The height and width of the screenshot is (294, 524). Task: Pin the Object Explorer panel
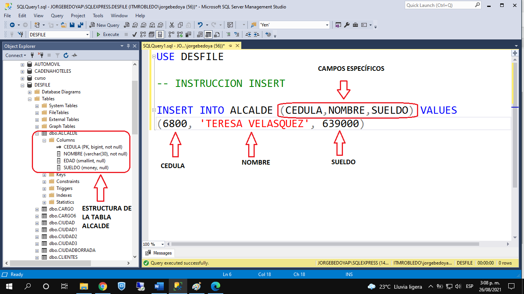point(128,46)
